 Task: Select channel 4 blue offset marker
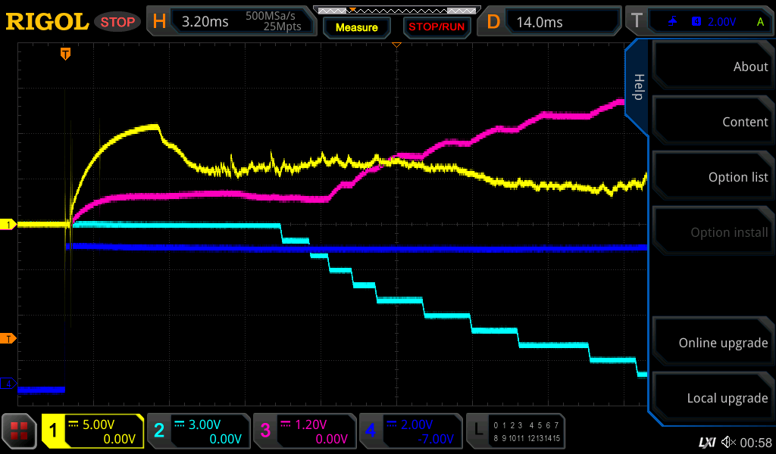[8, 384]
